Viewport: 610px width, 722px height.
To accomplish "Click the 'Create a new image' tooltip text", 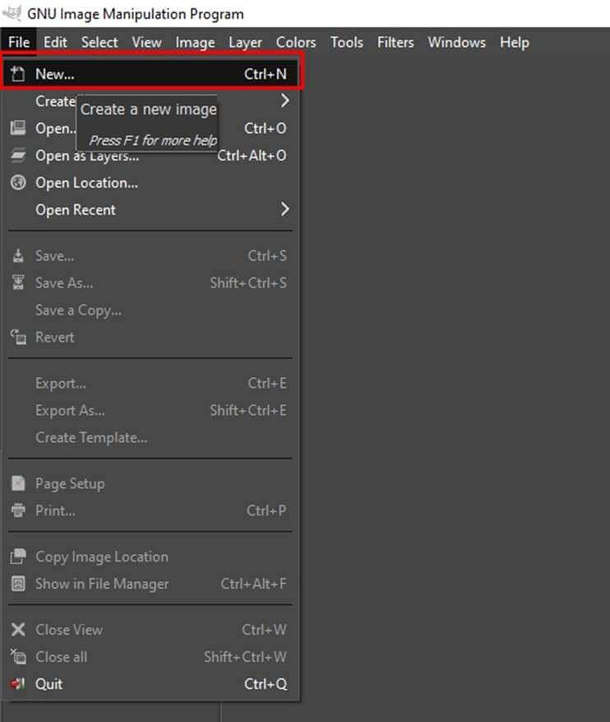I will pos(148,110).
